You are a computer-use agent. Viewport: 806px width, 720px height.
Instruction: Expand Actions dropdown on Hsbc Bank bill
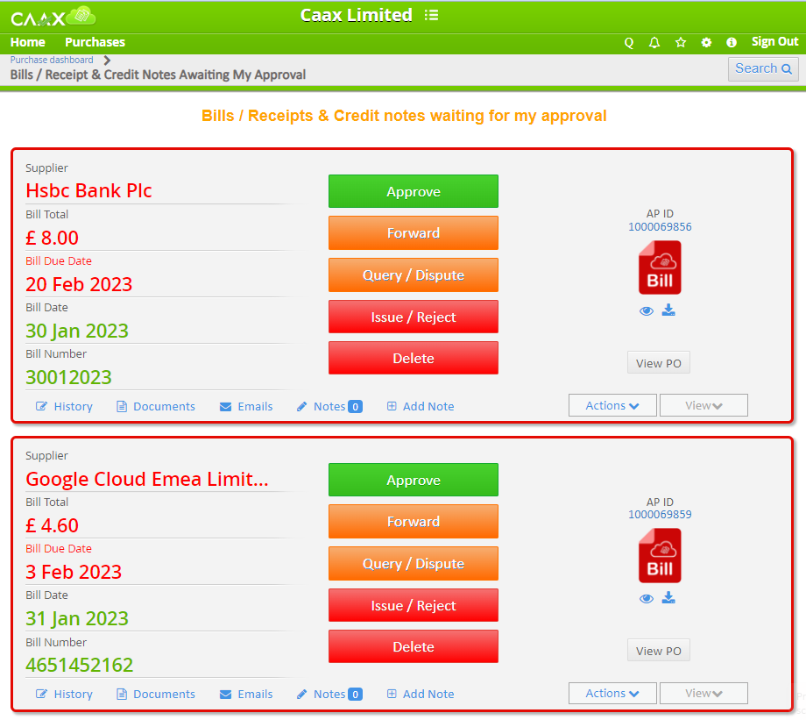click(x=612, y=405)
